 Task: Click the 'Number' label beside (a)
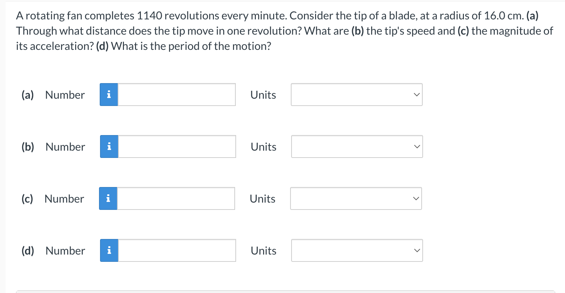[65, 95]
